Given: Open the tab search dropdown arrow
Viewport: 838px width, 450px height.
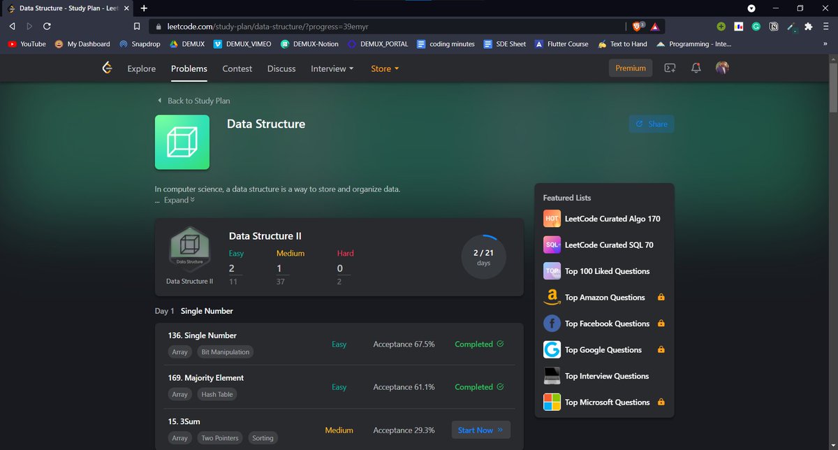Looking at the screenshot, I should pyautogui.click(x=751, y=8).
